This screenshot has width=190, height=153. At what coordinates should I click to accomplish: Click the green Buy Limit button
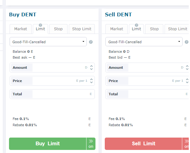coord(48,144)
